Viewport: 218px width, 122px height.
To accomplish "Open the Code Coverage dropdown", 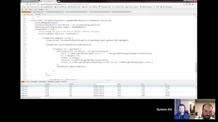I will tap(28, 14).
